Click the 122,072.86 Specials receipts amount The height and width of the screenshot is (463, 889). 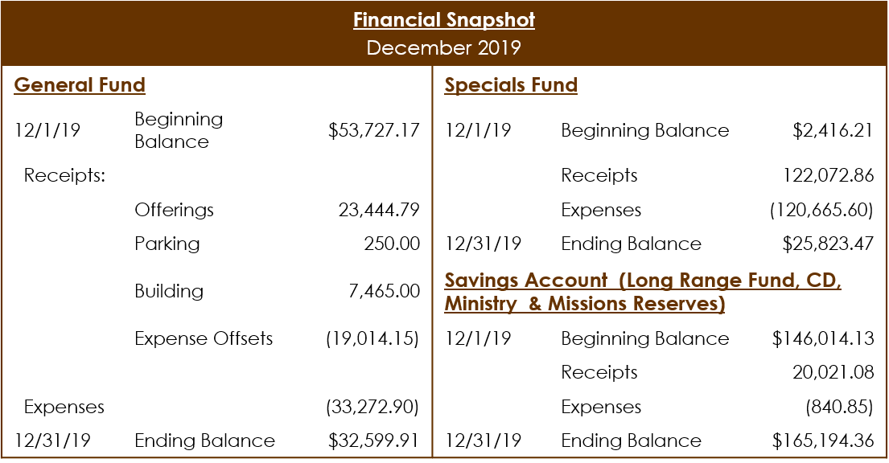(828, 176)
